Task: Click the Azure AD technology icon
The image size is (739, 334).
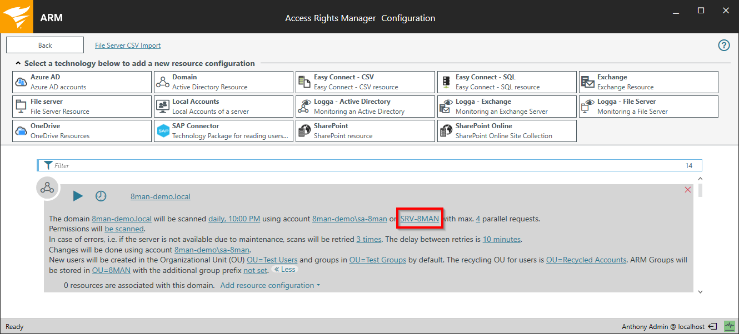Action: (x=21, y=82)
